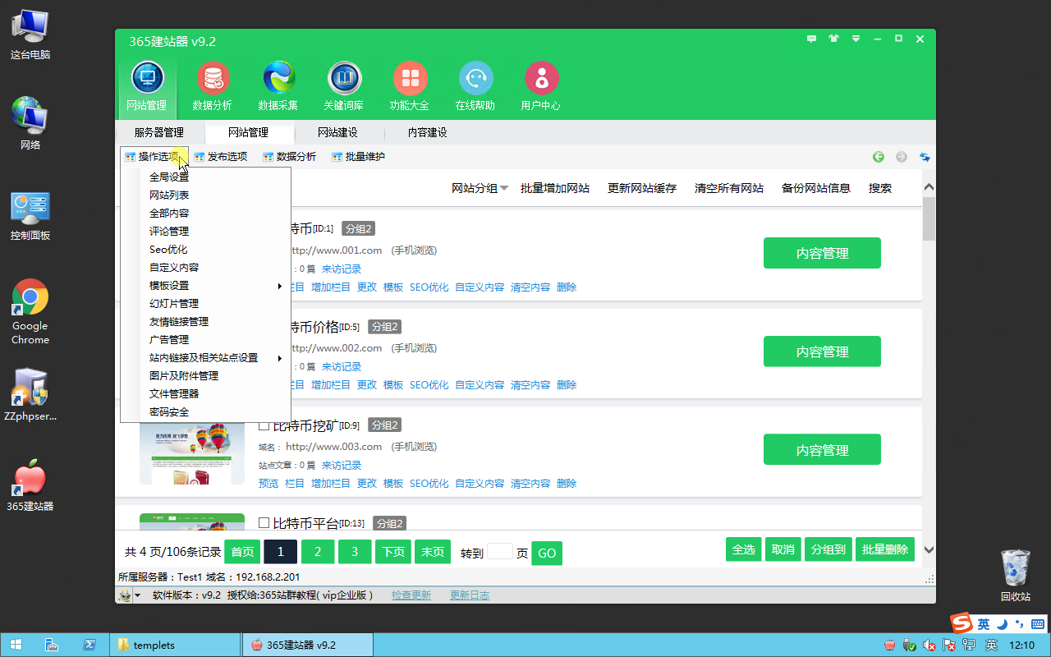Screen dimensions: 1051x657
Task: Click the blue refresh arrows icon
Action: (925, 157)
